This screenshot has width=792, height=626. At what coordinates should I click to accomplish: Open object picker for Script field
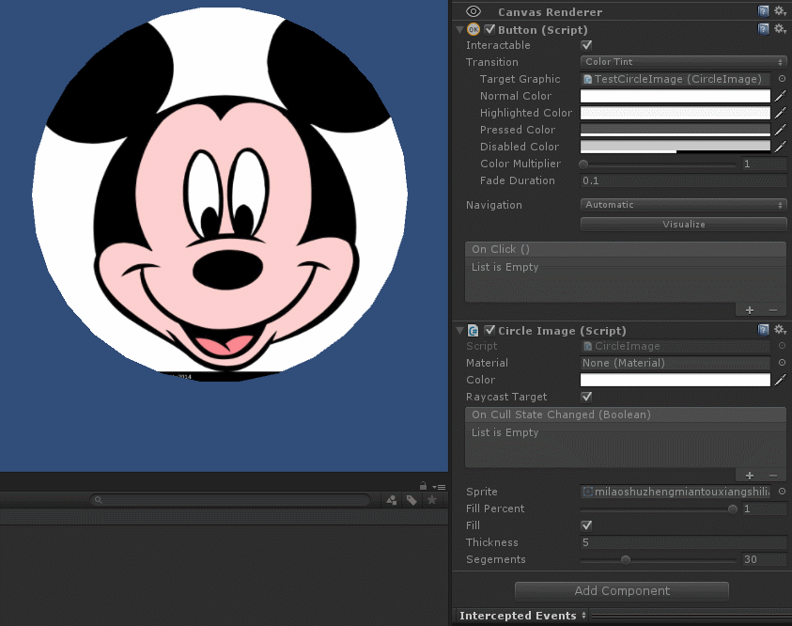782,346
